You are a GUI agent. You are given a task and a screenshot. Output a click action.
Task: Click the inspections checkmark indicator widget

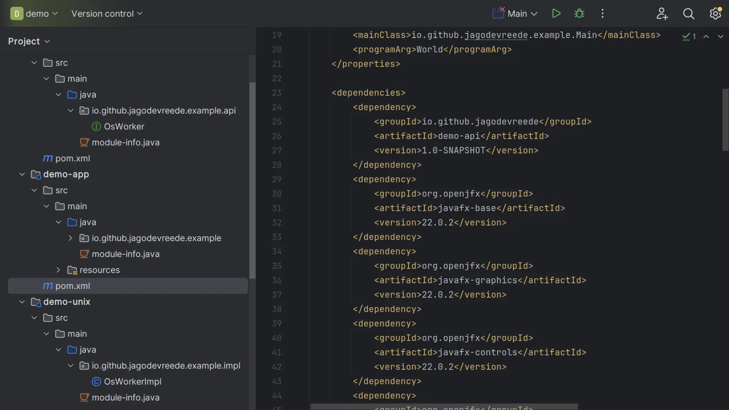(689, 37)
